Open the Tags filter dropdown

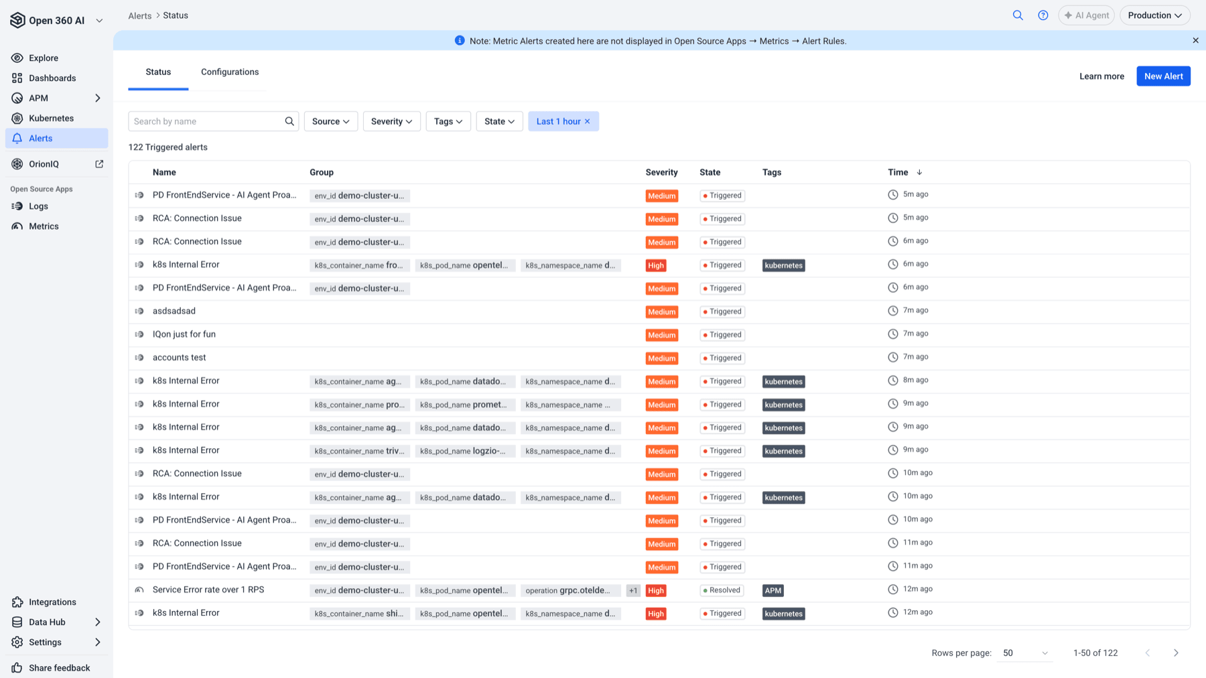[x=448, y=121]
